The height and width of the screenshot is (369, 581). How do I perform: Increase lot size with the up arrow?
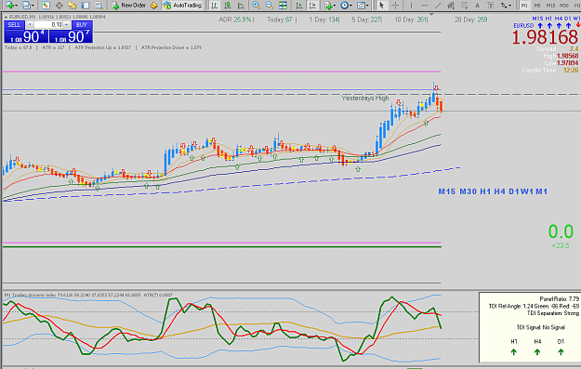pyautogui.click(x=66, y=24)
